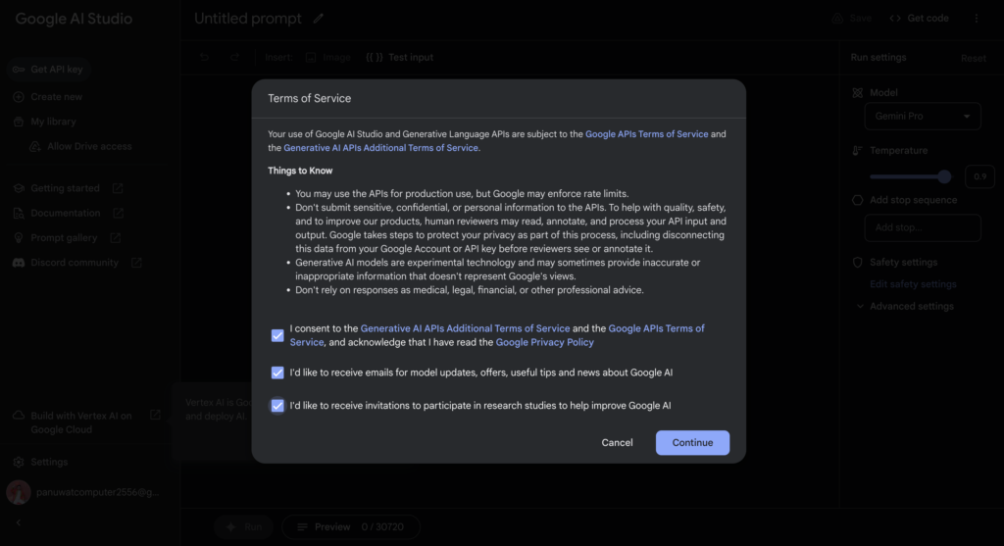Click the user account avatar
The image size is (1004, 546).
(19, 492)
